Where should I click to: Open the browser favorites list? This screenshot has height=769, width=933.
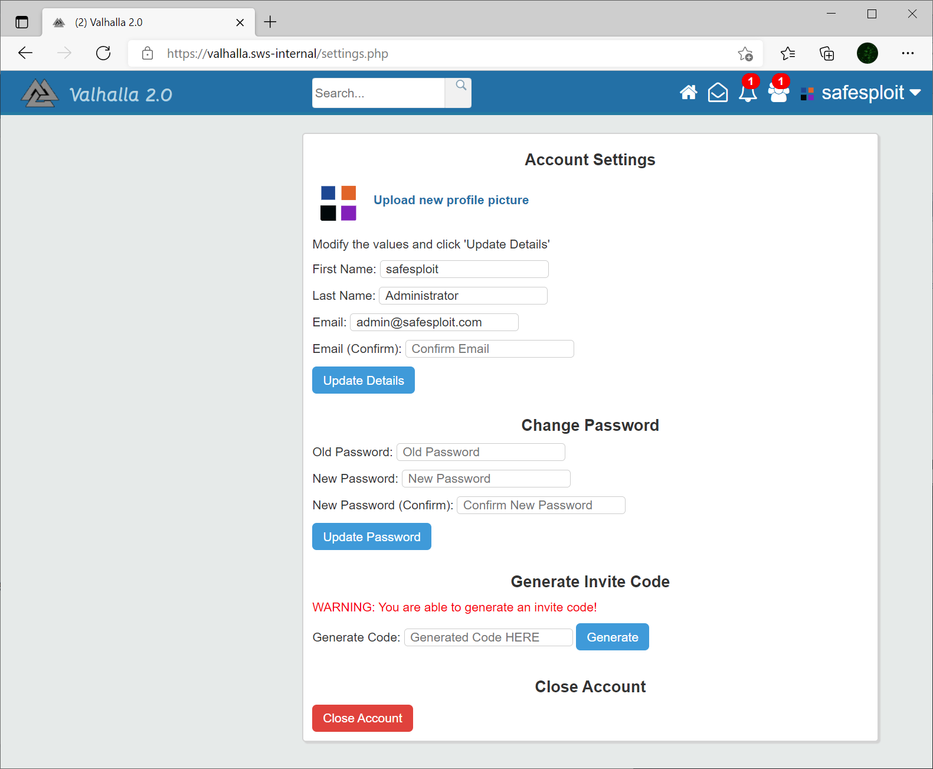pos(787,54)
